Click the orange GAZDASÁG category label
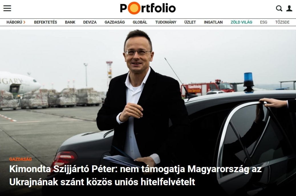The image size is (296, 196). coord(21,159)
